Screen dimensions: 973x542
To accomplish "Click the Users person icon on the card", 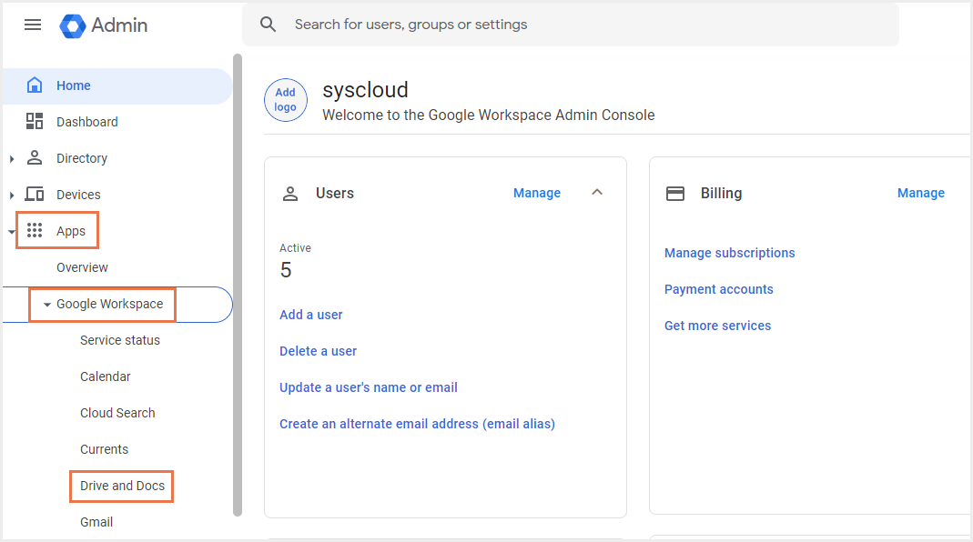I will tap(290, 193).
